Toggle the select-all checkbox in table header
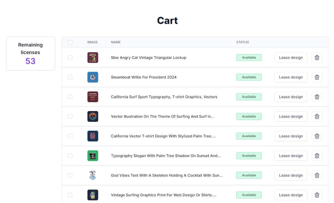 [x=70, y=42]
